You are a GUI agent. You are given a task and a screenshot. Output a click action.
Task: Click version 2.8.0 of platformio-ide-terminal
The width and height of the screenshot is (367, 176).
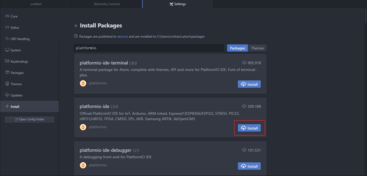(133, 64)
